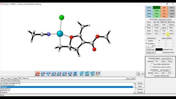Select the DYNTS bond tool
The width and height of the screenshot is (176, 99).
coord(54,74)
